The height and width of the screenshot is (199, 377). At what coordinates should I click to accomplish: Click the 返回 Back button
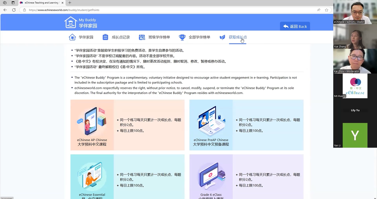pyautogui.click(x=295, y=26)
